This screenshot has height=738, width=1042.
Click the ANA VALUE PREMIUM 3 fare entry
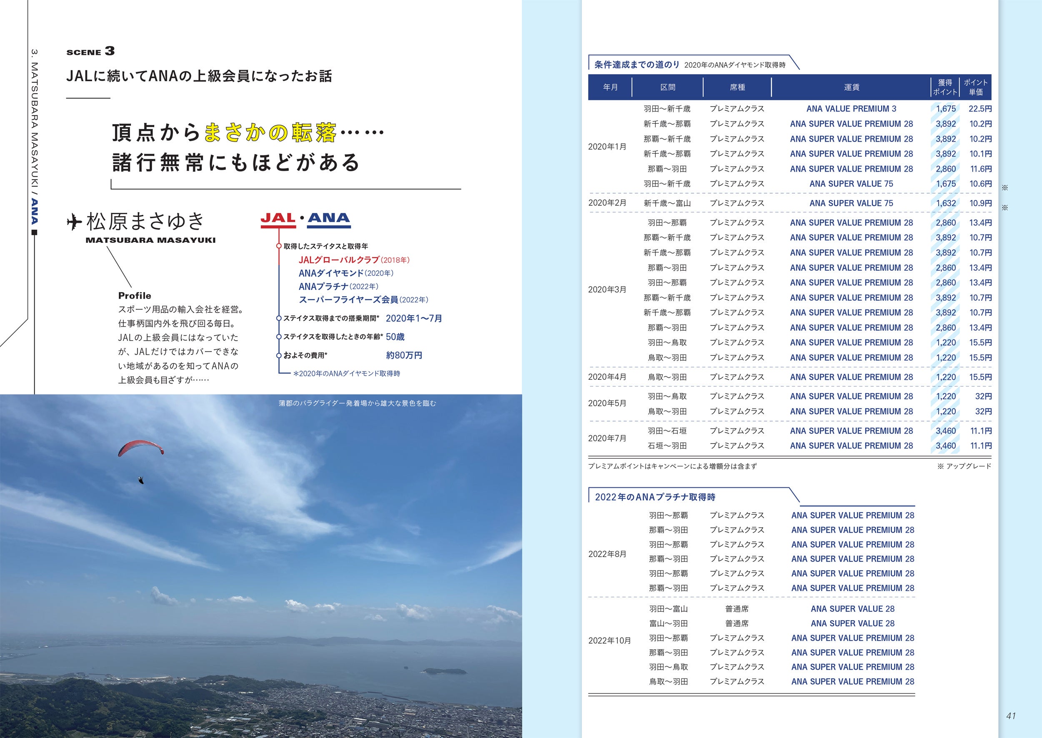coord(851,109)
